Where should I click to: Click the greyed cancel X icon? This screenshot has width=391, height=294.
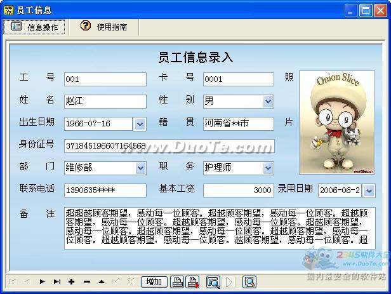point(130,282)
